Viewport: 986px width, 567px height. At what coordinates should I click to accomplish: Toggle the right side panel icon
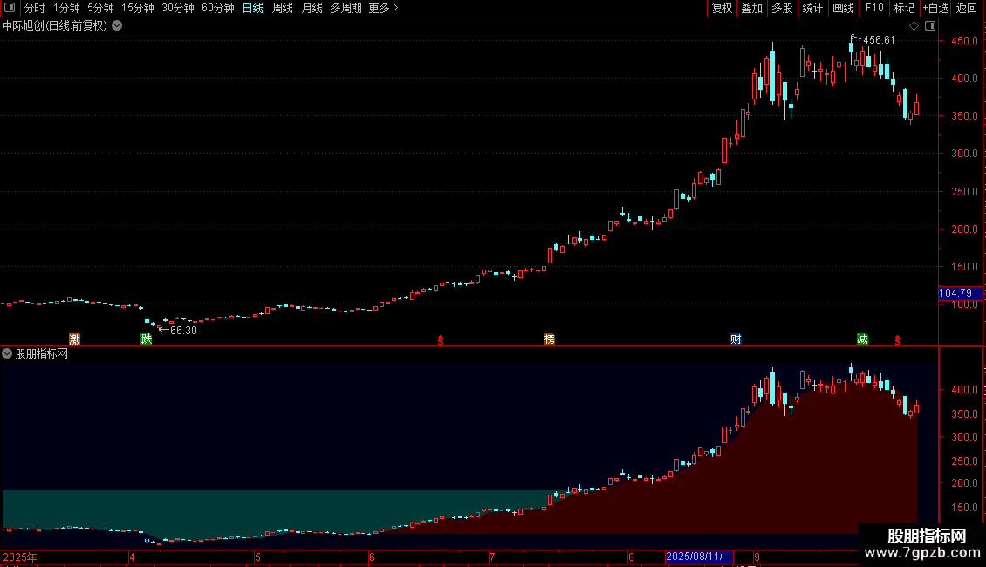coord(930,26)
